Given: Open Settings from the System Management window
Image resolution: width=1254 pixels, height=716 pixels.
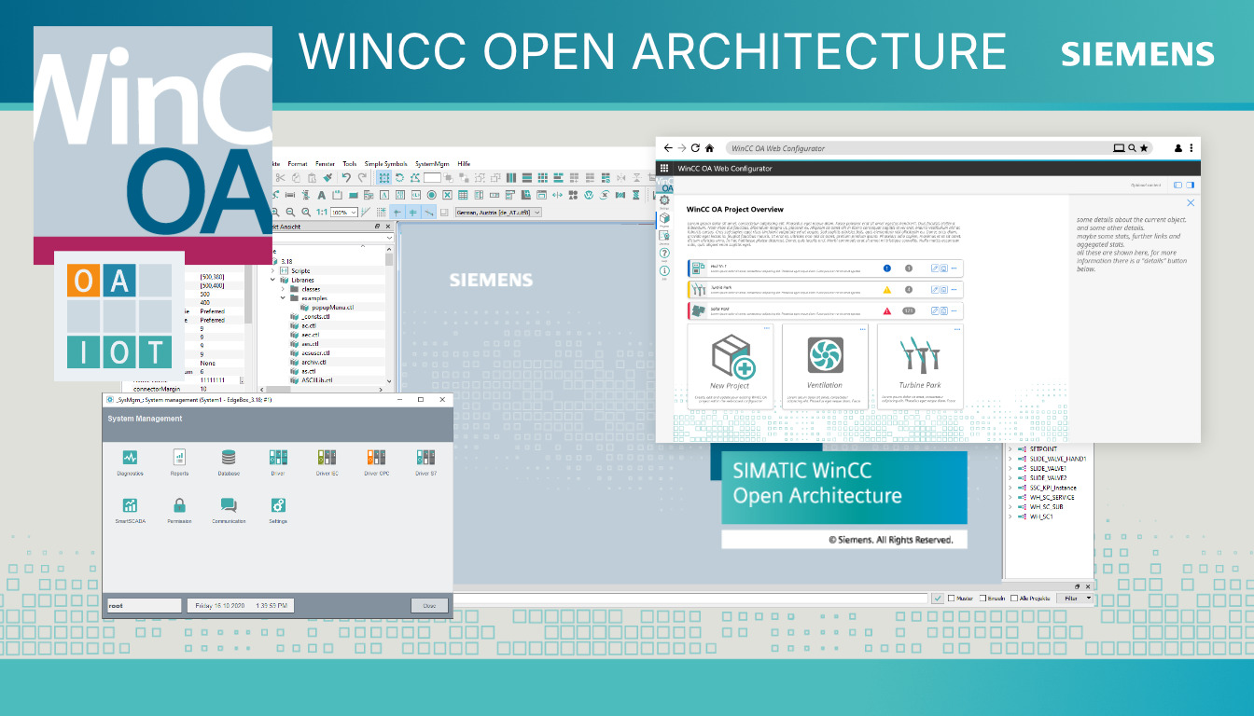Looking at the screenshot, I should [x=277, y=506].
